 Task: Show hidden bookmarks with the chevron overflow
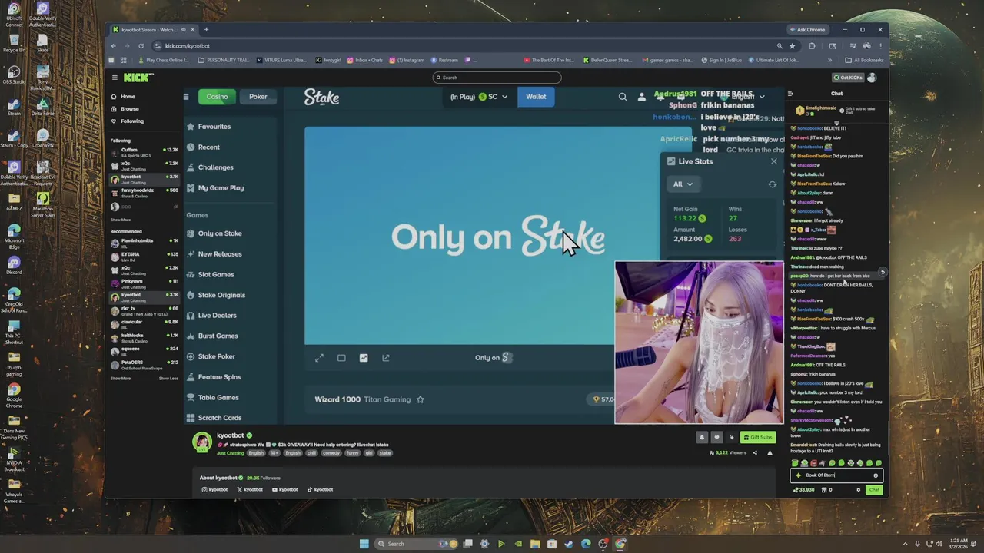coord(830,60)
